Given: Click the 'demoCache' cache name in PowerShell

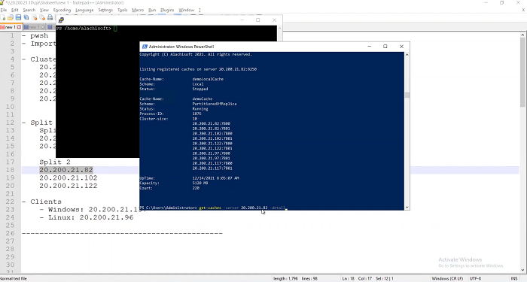Looking at the screenshot, I should click(203, 99).
